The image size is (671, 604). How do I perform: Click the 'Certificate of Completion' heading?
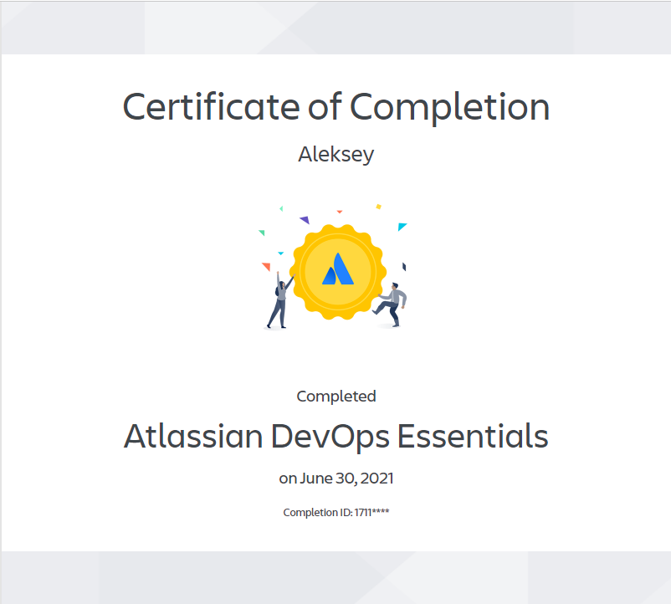click(x=336, y=108)
